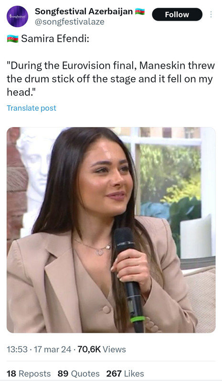Open the Songfestival Azerbaijan display name
This screenshot has height=382, width=222.
pyautogui.click(x=84, y=11)
